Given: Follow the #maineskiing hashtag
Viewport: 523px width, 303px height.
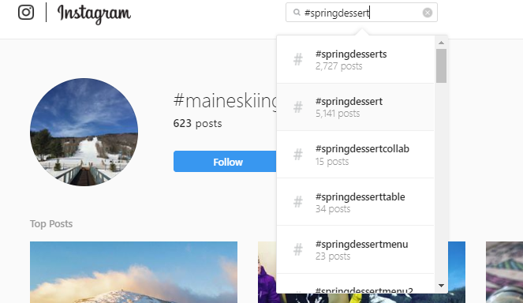Looking at the screenshot, I should coord(225,162).
